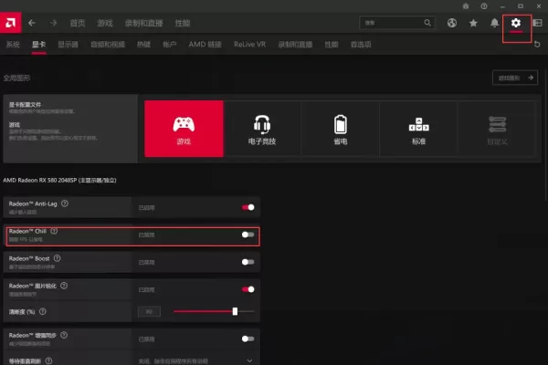
Task: Switch to the 热键 tab
Action: 143,45
